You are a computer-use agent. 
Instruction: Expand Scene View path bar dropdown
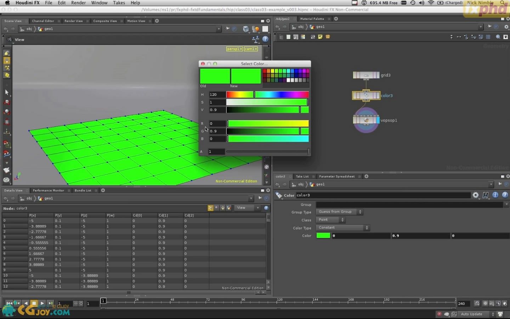point(219,29)
